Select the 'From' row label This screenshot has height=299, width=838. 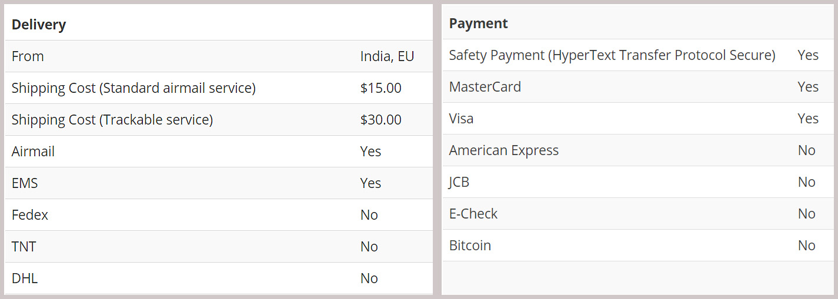(x=28, y=56)
